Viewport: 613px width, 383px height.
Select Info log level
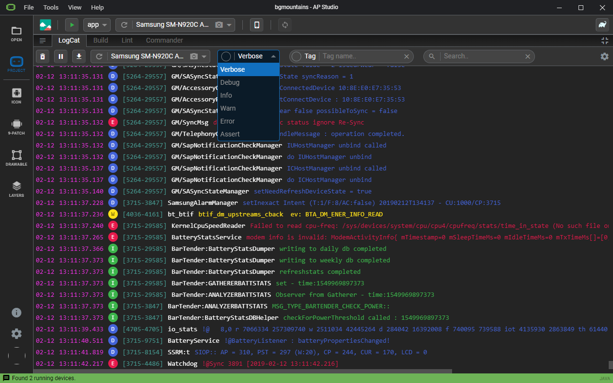pyautogui.click(x=249, y=95)
